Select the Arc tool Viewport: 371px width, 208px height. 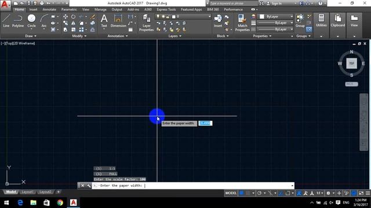click(44, 21)
